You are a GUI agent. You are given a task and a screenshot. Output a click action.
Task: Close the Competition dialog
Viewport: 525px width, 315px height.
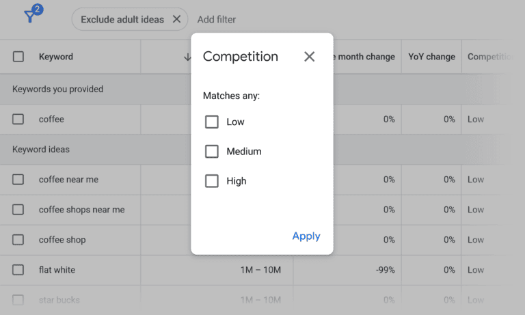(310, 57)
